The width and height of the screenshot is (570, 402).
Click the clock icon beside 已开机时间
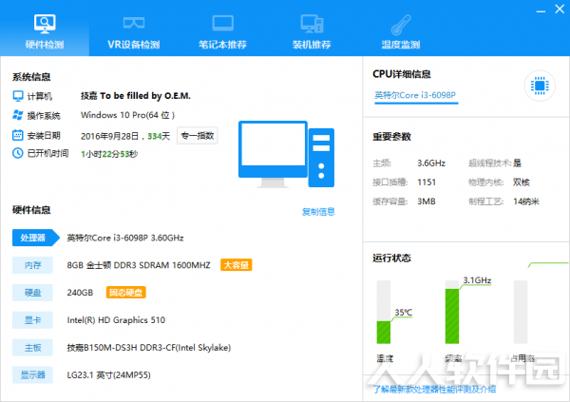point(18,153)
